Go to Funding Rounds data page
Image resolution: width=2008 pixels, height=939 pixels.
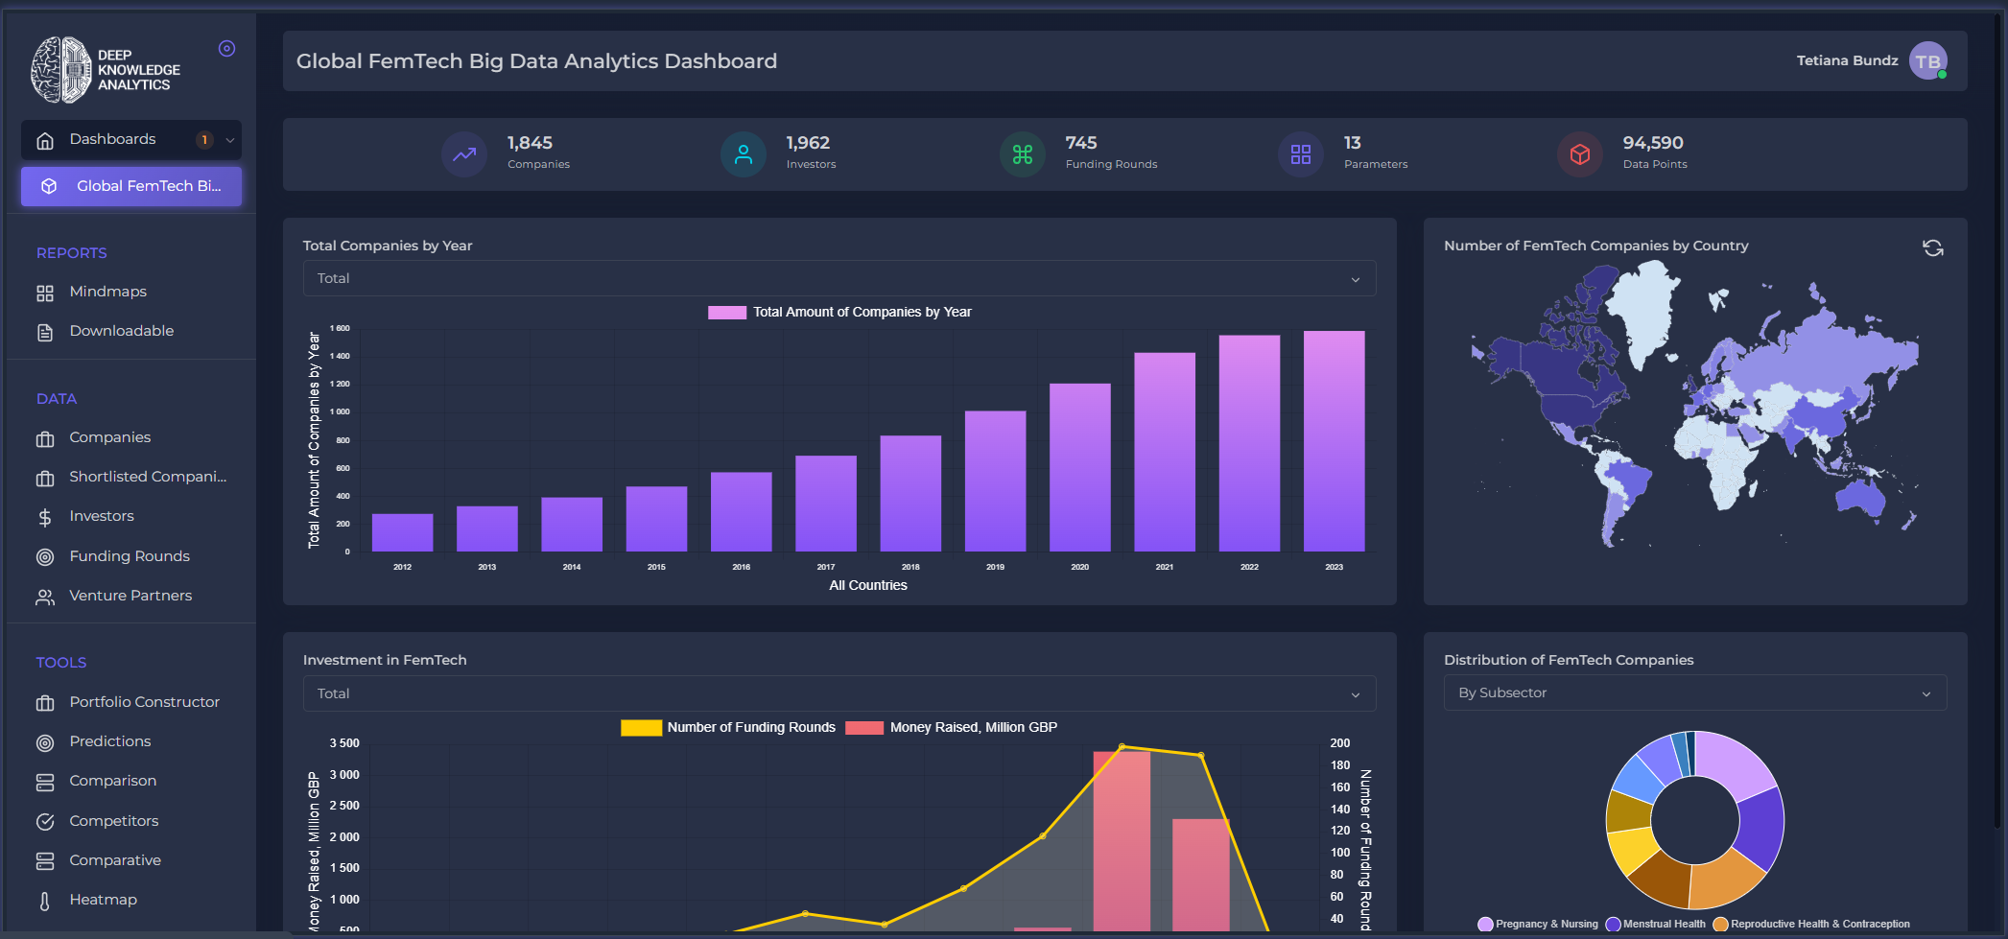coord(130,556)
